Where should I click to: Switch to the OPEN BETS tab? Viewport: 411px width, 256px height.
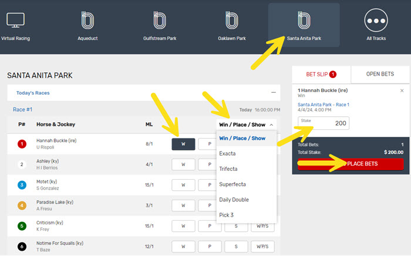[380, 74]
